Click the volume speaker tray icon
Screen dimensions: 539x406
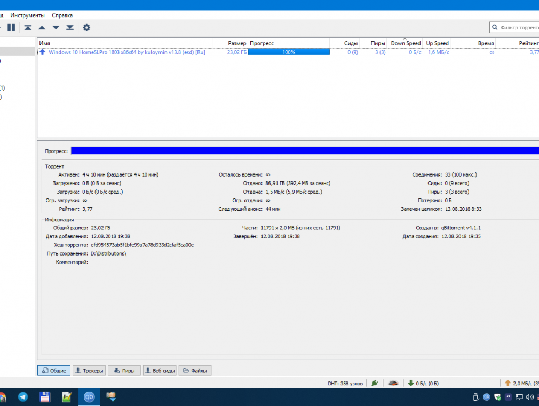pos(530,397)
